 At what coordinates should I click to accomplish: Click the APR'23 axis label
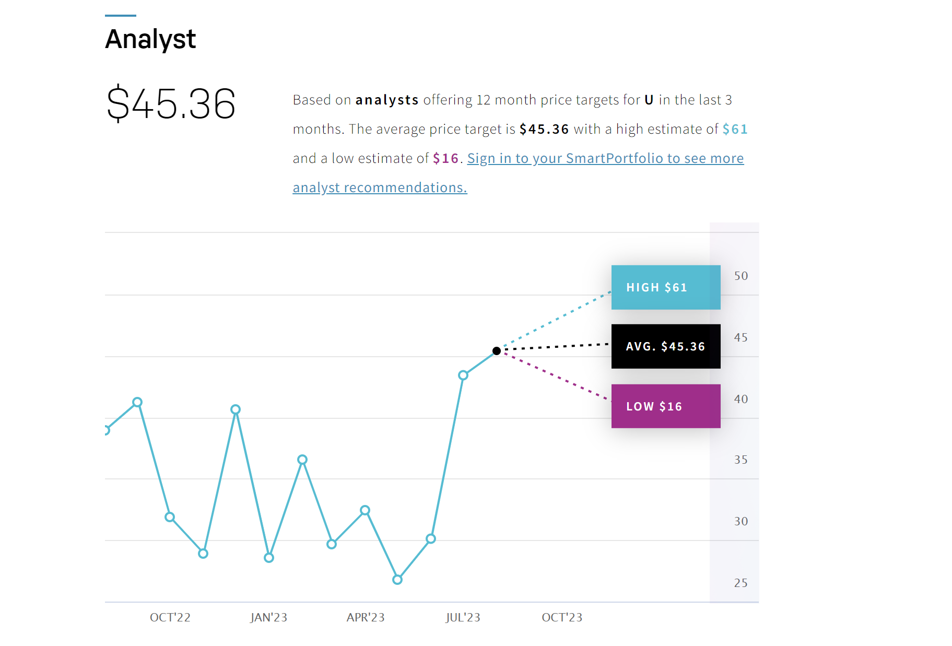366,617
